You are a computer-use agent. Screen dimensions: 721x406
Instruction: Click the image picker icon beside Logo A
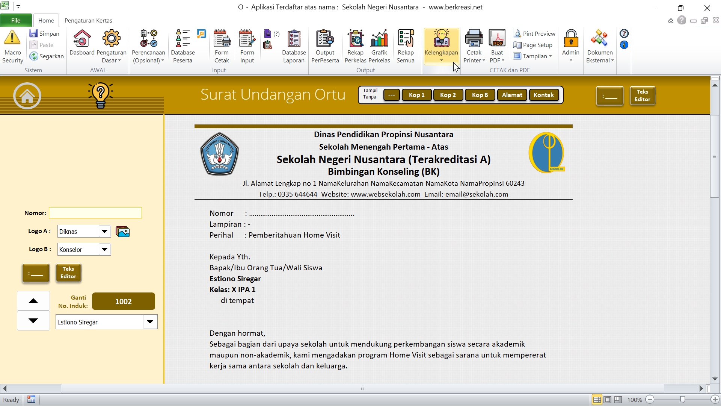(x=122, y=232)
